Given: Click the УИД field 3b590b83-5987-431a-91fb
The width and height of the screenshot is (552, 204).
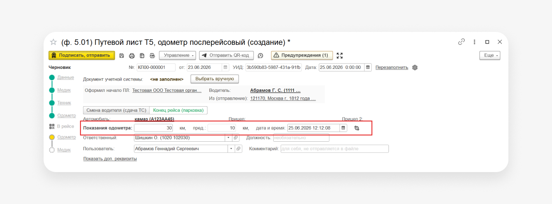Looking at the screenshot, I should 274,67.
